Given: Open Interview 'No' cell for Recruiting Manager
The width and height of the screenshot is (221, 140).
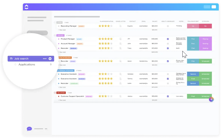Looking at the screenshot, I should pyautogui.click(x=205, y=26).
